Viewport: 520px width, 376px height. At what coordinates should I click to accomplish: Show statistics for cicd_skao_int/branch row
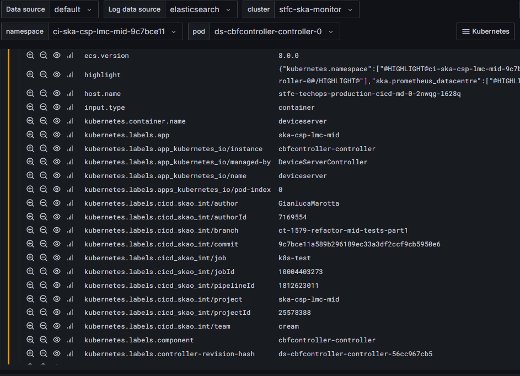(70, 230)
